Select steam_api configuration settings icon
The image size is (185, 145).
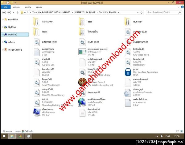tap(127, 92)
